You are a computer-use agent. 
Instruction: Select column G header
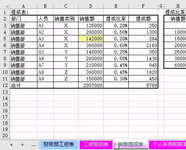click(x=161, y=6)
